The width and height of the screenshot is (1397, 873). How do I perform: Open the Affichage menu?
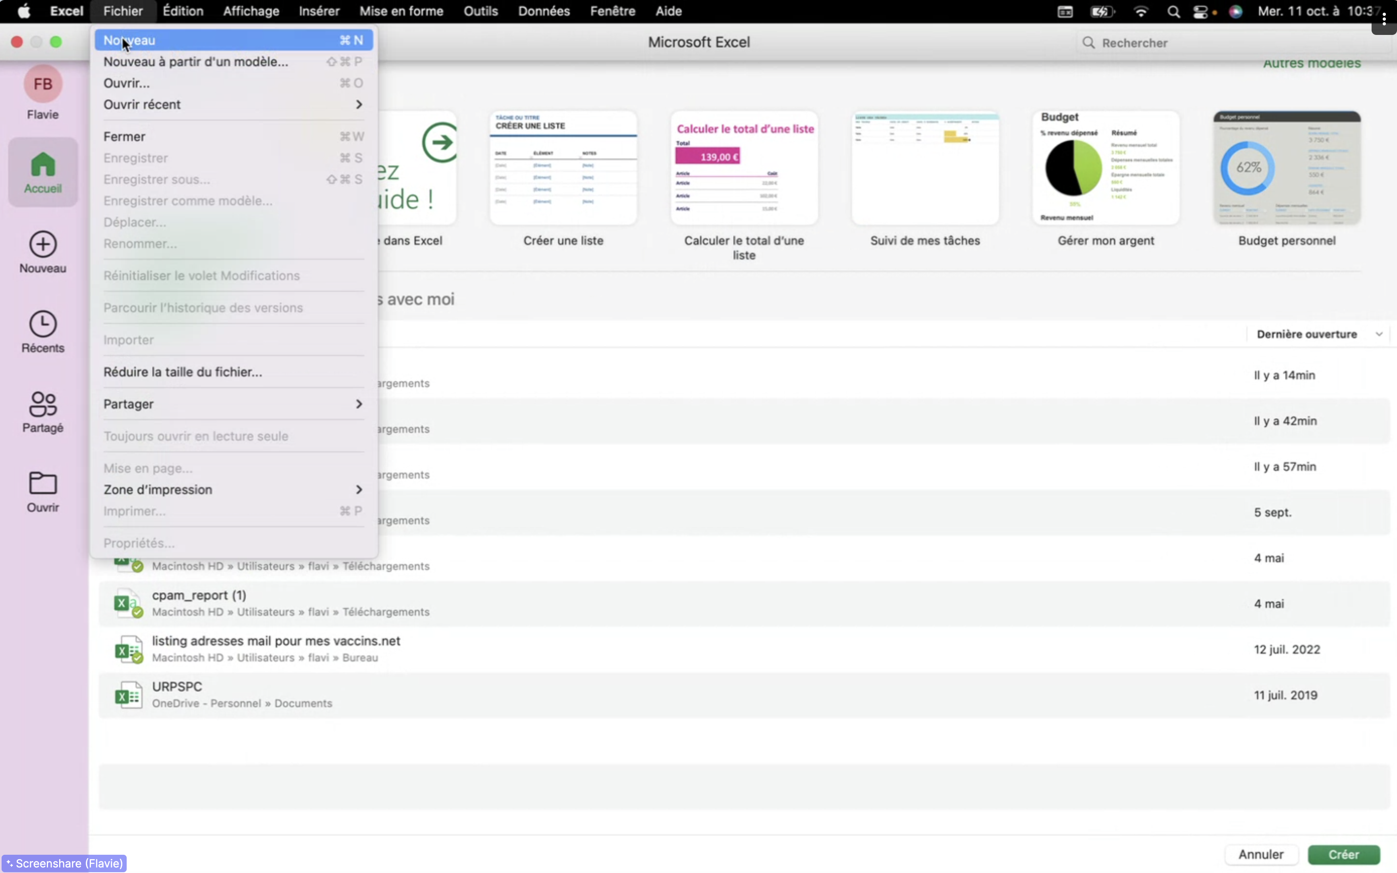(251, 11)
